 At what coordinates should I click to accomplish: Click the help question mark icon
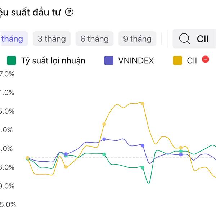pyautogui.click(x=69, y=13)
